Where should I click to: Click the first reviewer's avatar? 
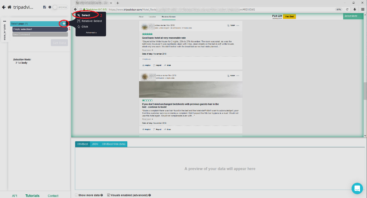tap(145, 27)
